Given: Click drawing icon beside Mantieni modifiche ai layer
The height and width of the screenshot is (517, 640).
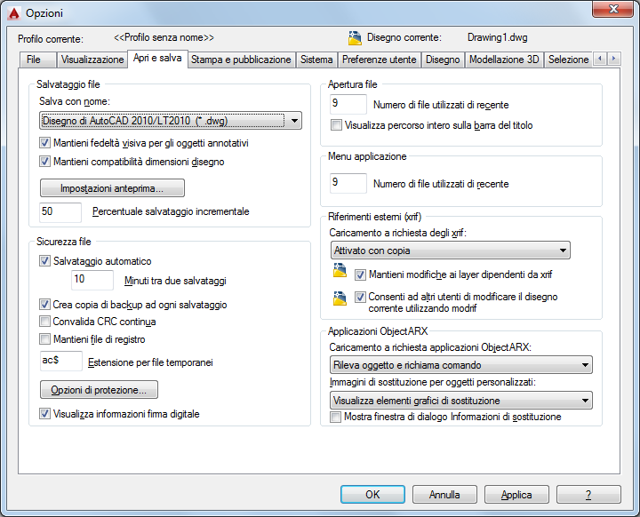Looking at the screenshot, I should click(x=340, y=270).
